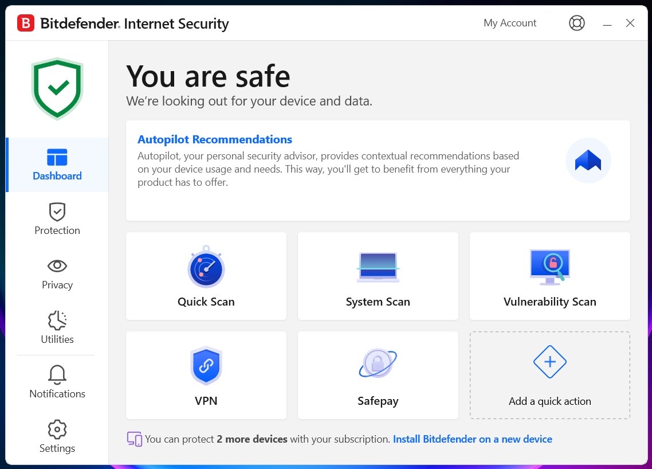Open the VPN quick action

206,376
